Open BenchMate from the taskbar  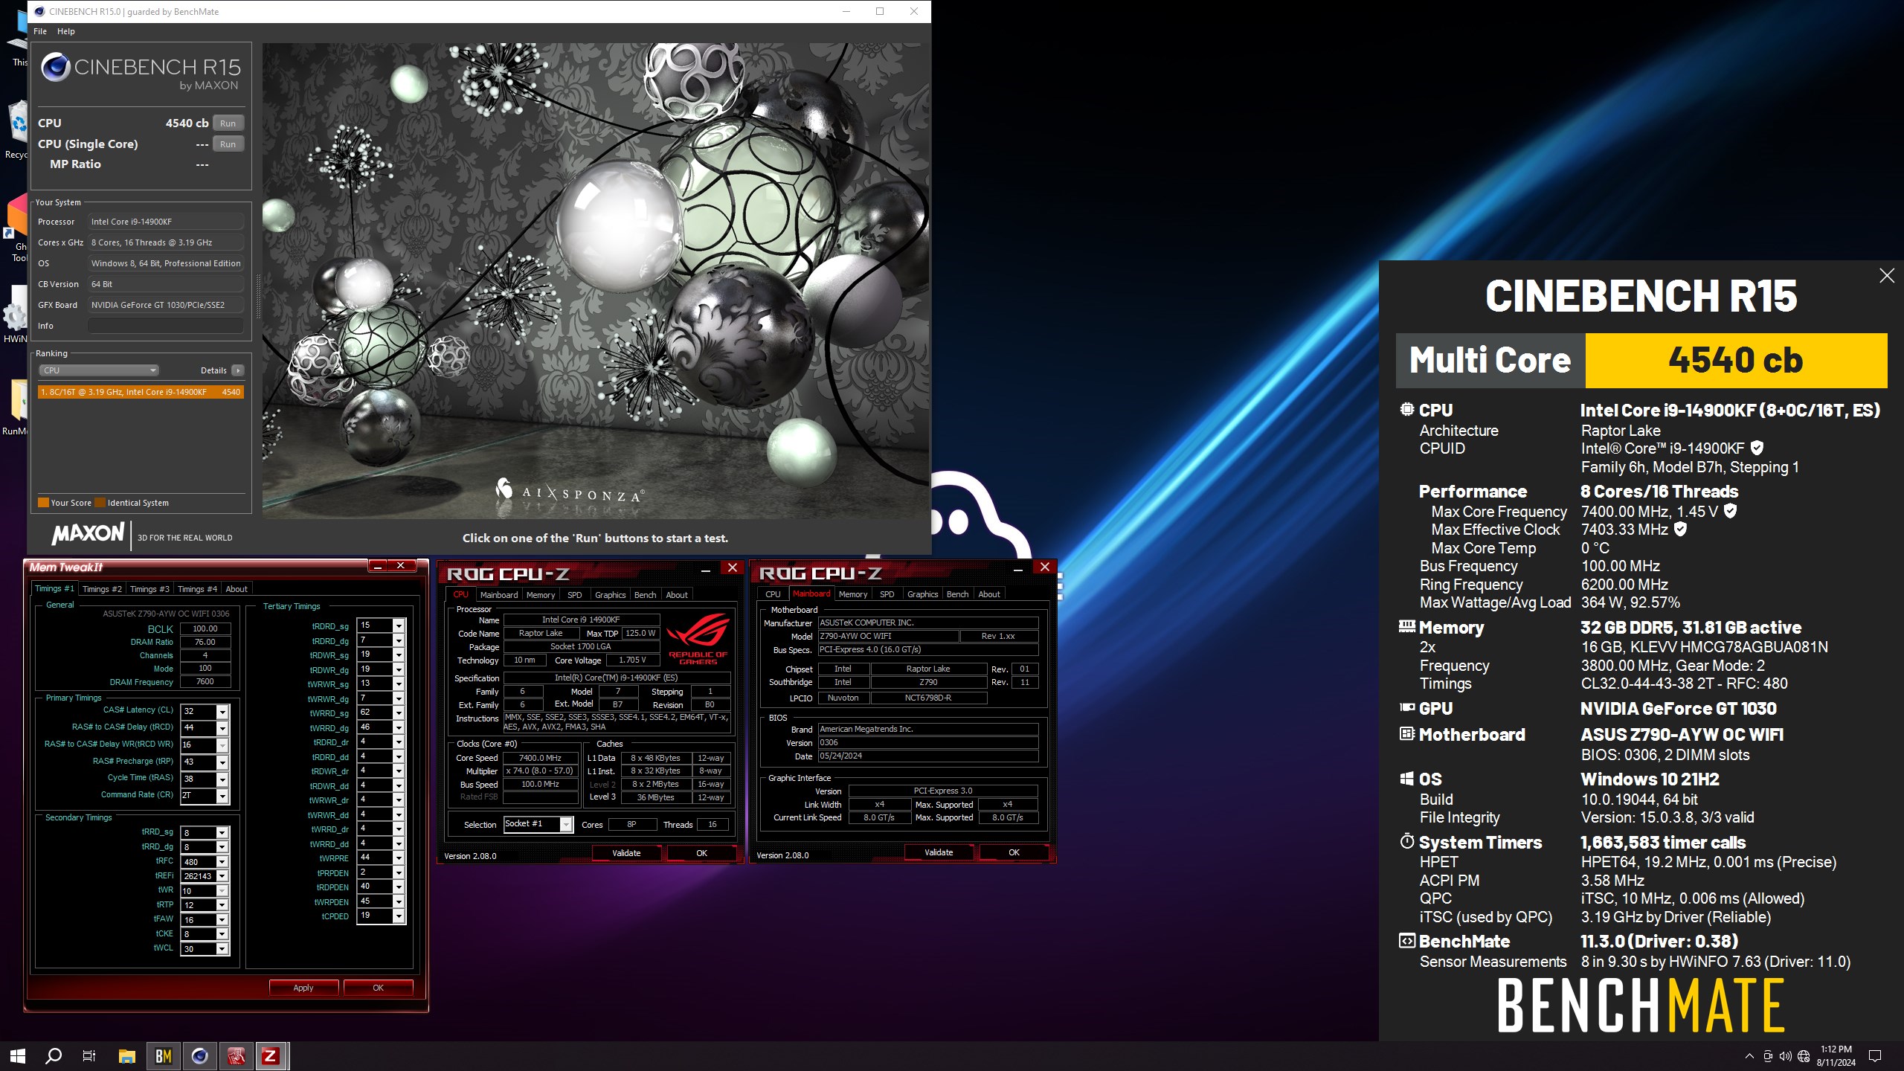[x=164, y=1055]
